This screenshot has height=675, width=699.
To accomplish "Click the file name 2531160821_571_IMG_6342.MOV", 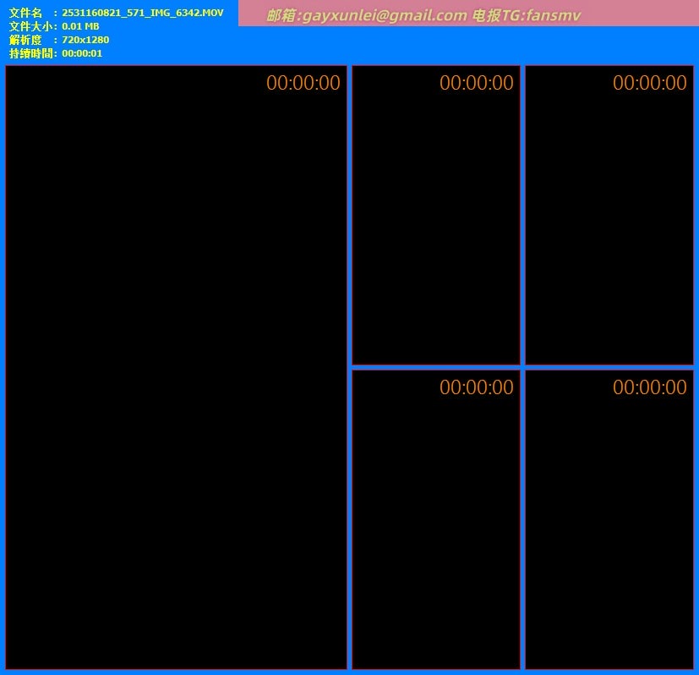I will [x=142, y=13].
